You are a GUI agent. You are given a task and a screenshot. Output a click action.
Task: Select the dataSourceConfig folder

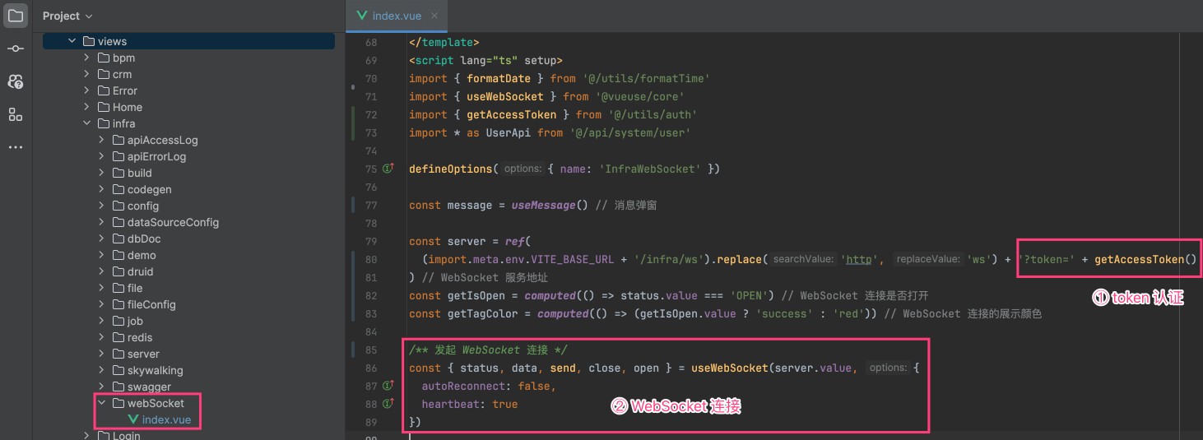[x=173, y=222]
